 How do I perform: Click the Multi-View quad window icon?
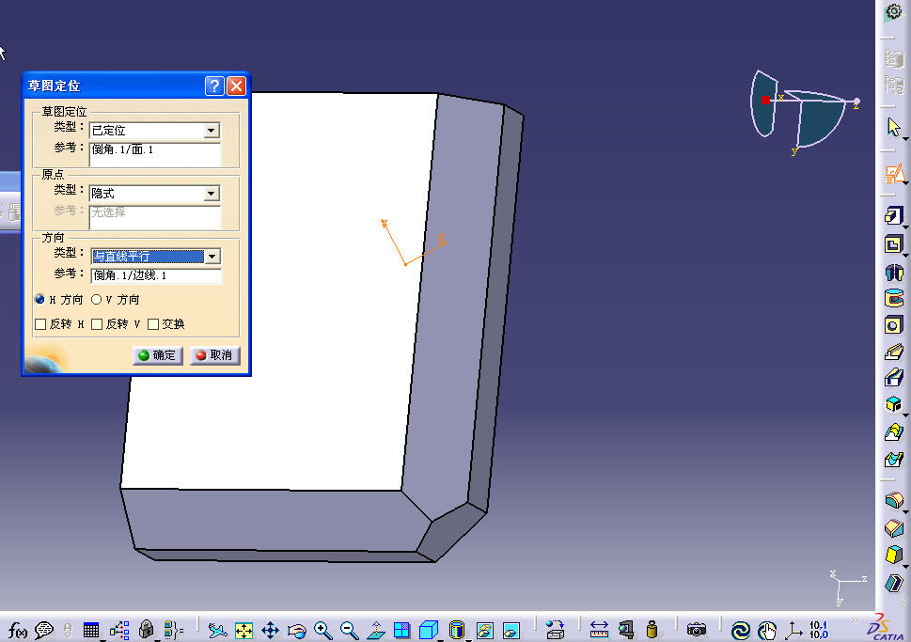pyautogui.click(x=401, y=630)
